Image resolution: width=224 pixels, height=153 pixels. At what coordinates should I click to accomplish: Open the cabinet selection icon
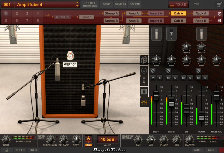[144, 60]
